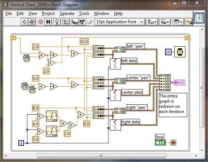Image resolution: width=208 pixels, height=162 pixels.
Task: Open the 15pt Application Font dropdown
Action: [120, 22]
